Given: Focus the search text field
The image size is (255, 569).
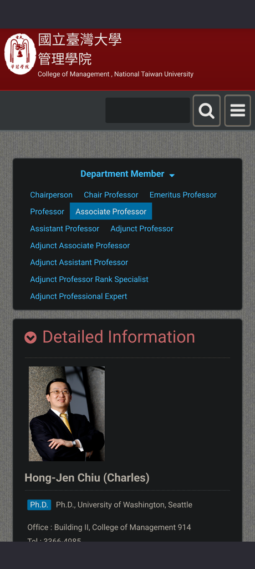Looking at the screenshot, I should [x=148, y=111].
